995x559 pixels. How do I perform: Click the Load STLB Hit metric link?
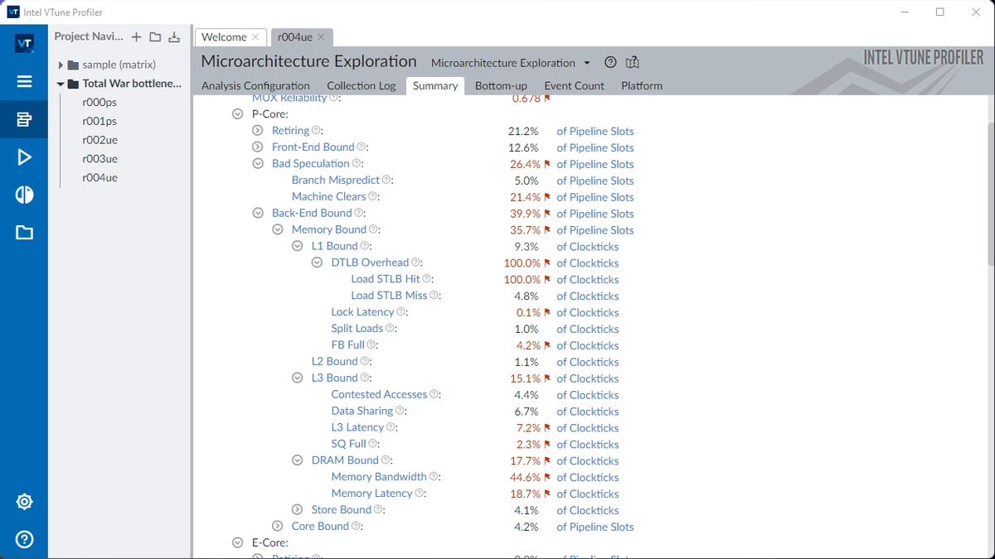[386, 279]
